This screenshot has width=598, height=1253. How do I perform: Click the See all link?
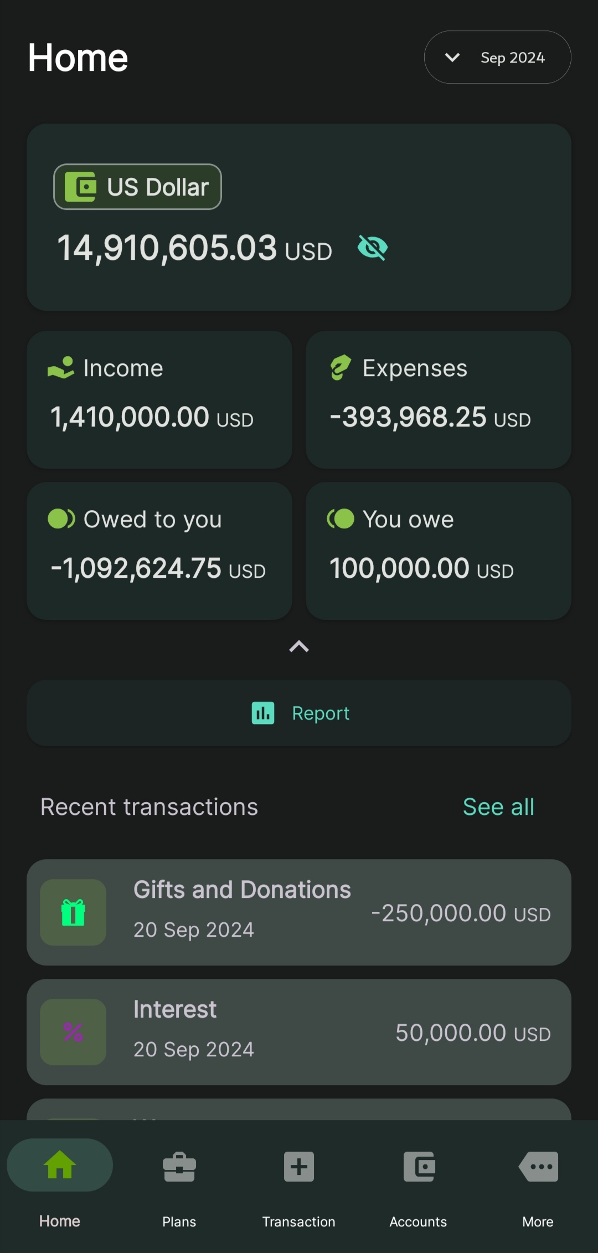coord(498,807)
